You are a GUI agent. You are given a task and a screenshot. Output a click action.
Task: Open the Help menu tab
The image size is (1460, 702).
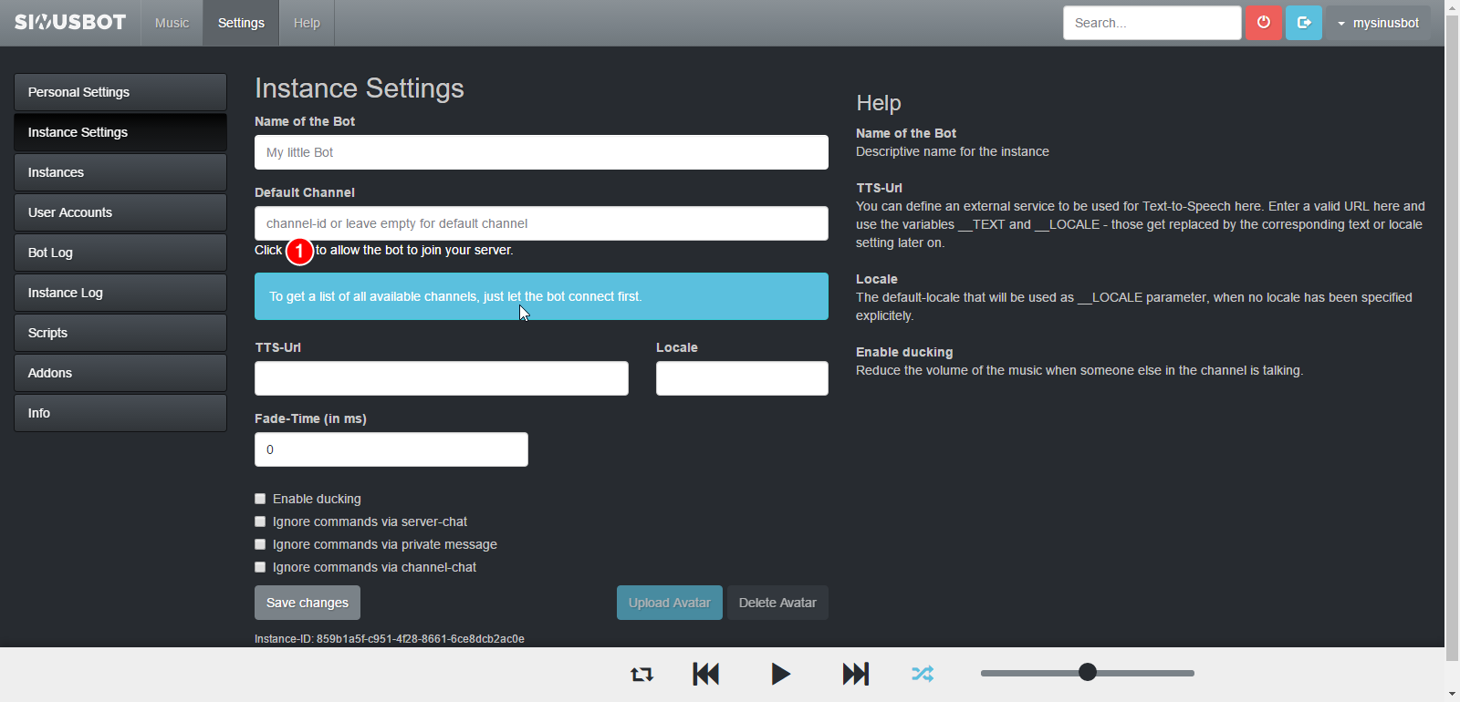click(x=307, y=23)
